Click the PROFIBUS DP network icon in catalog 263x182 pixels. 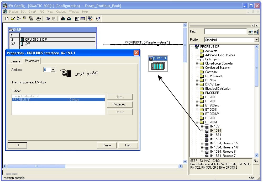[x=197, y=47]
